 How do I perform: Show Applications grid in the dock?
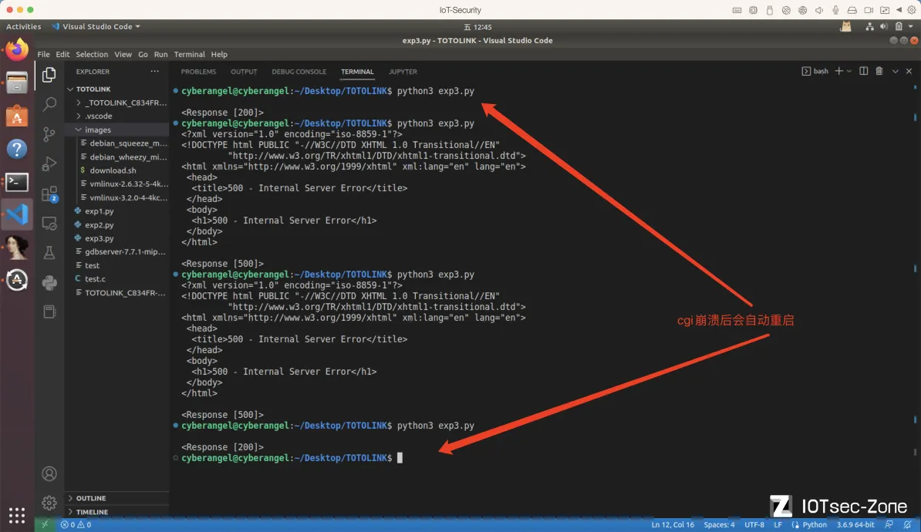[x=17, y=516]
